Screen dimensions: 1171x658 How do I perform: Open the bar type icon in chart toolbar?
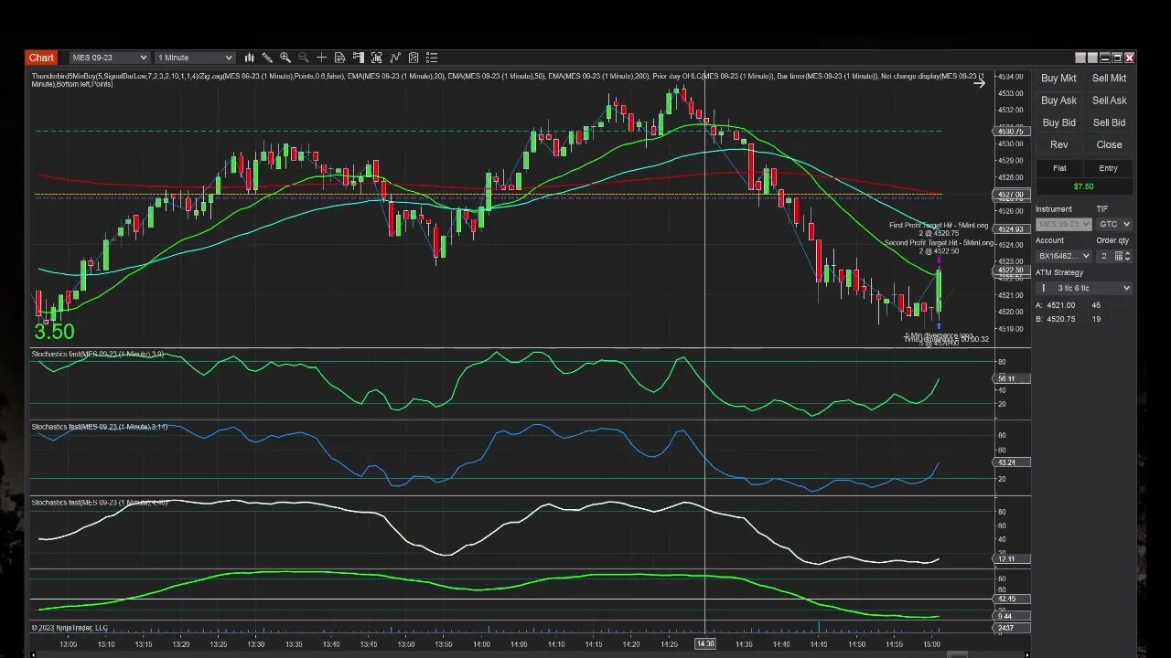coord(249,58)
